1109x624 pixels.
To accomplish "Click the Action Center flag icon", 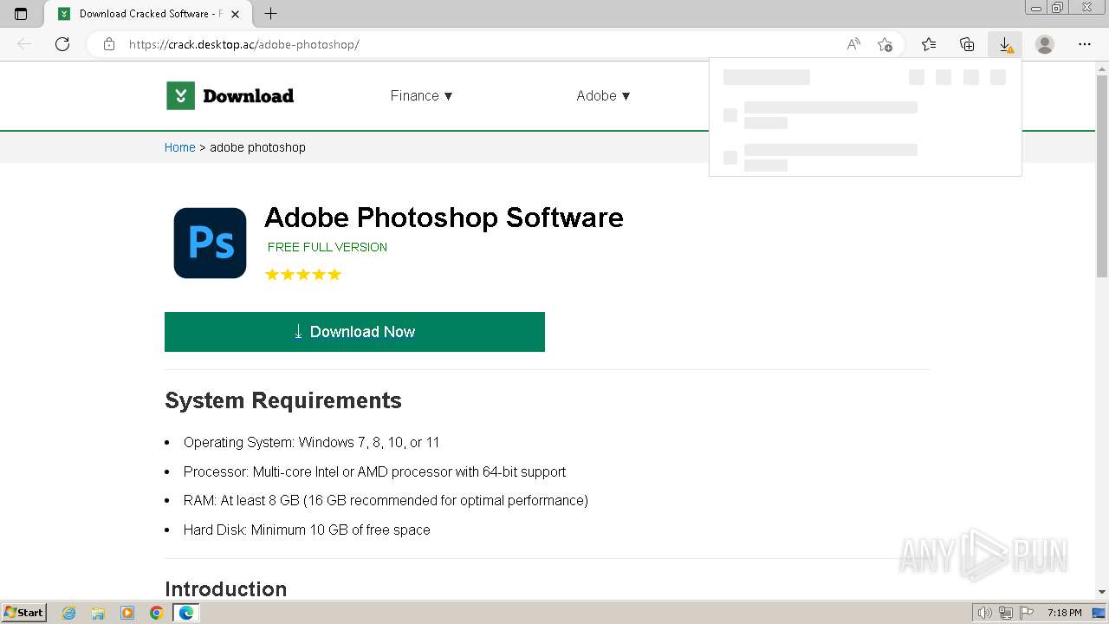I will tap(1027, 613).
